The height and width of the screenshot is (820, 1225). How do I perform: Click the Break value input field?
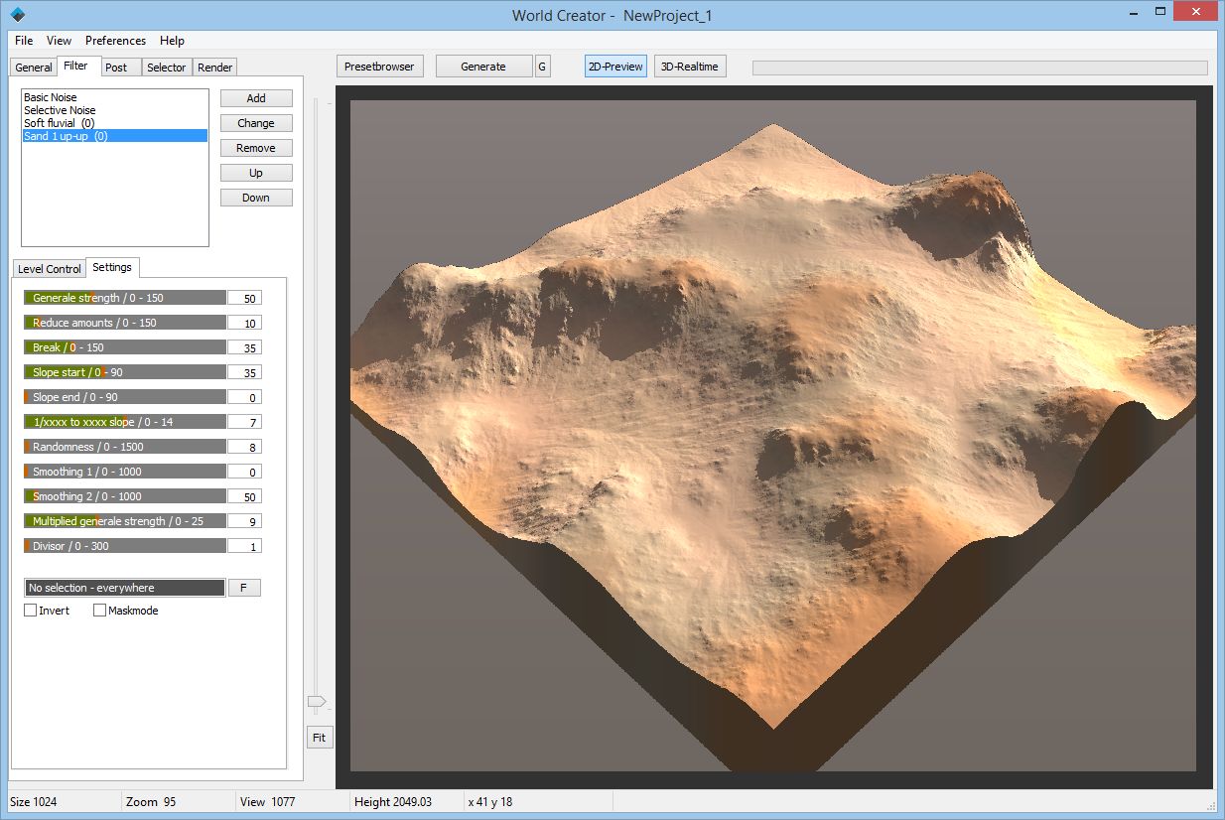pos(245,347)
